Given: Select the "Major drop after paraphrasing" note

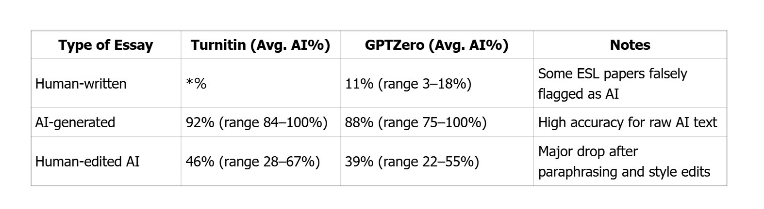Looking at the screenshot, I should pos(624,161).
